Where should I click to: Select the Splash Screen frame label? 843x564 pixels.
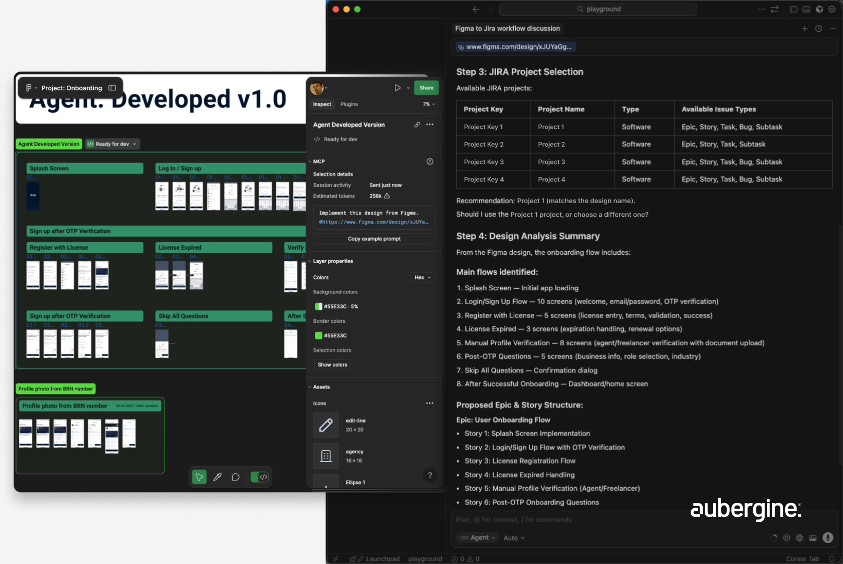[x=85, y=168]
